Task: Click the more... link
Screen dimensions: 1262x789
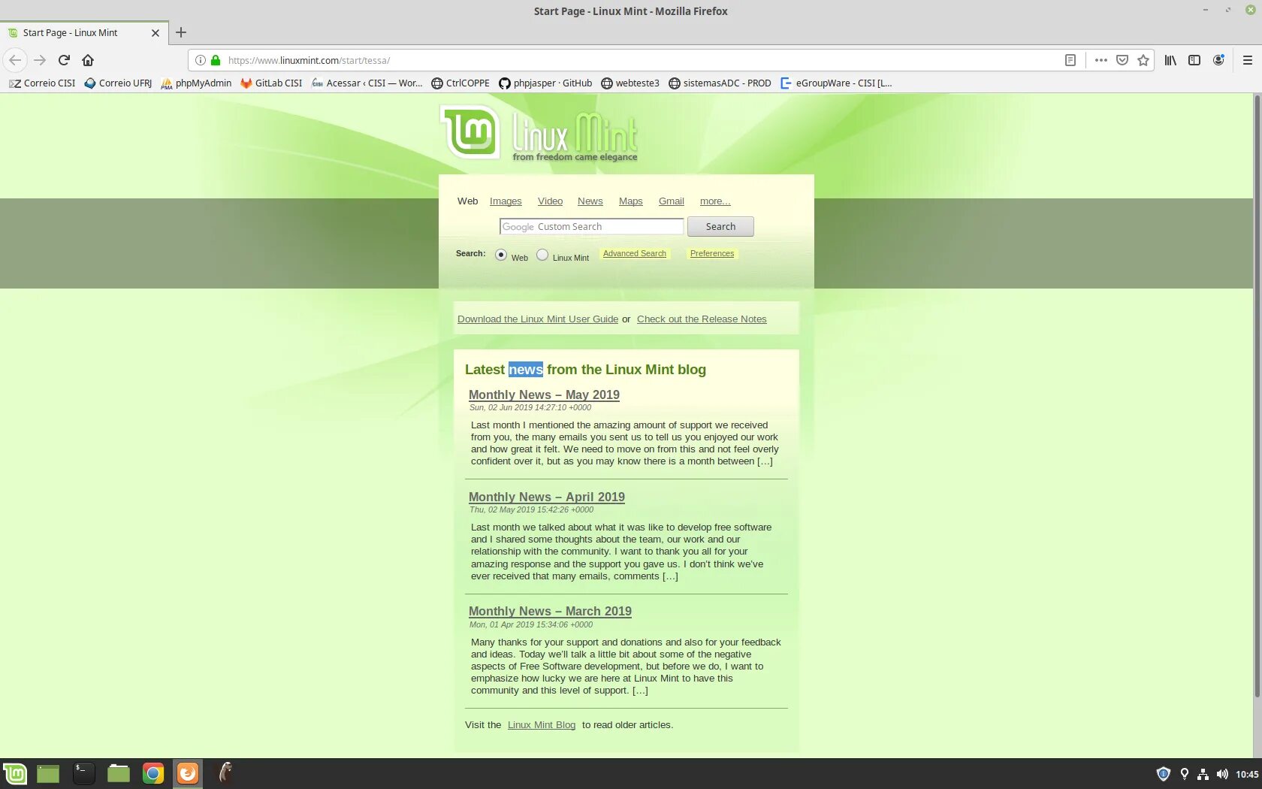Action: click(x=715, y=201)
